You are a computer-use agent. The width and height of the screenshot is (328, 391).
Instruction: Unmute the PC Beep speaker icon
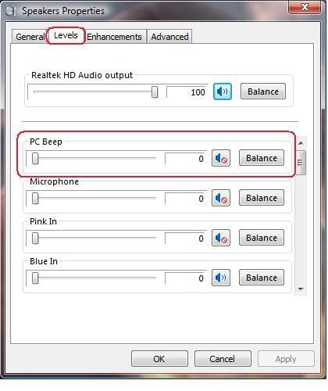pyautogui.click(x=221, y=158)
